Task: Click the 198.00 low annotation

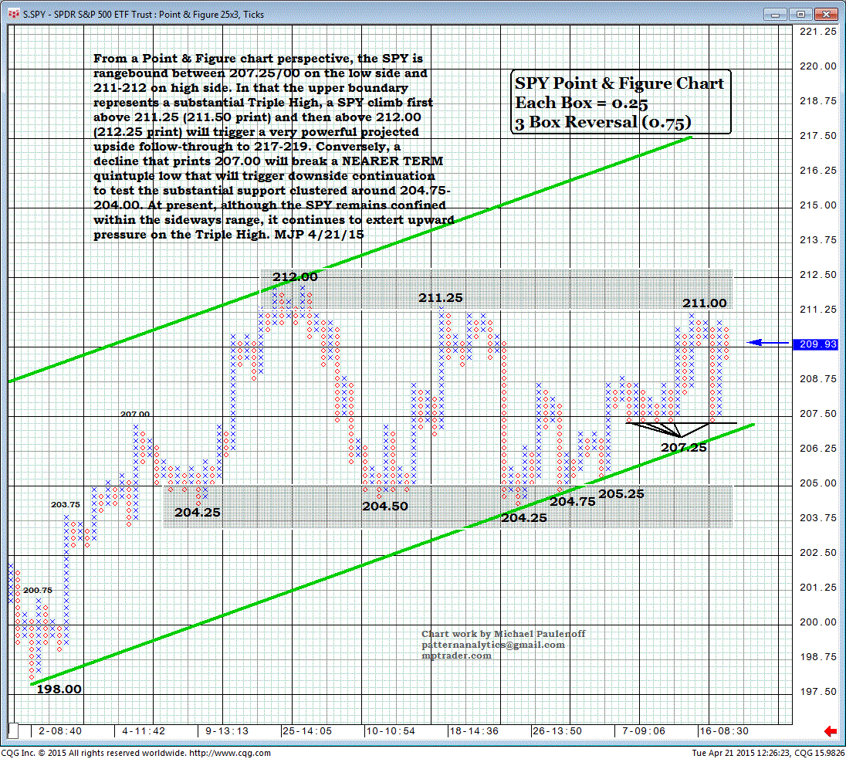Action: [59, 690]
